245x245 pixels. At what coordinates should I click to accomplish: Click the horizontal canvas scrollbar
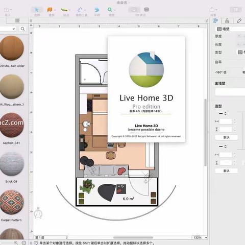[x=133, y=237]
